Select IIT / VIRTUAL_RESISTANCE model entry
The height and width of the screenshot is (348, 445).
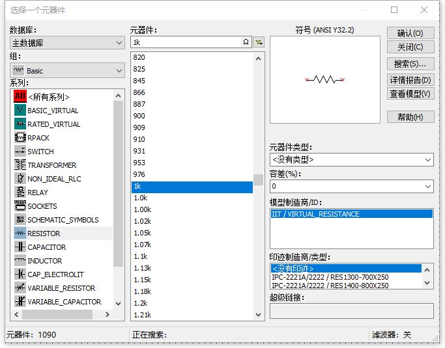pos(352,214)
